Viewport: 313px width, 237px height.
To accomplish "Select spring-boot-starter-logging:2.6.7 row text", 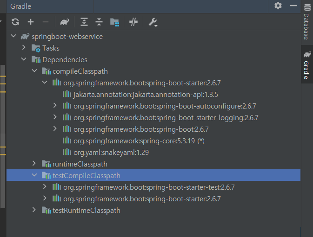I will tap(166, 118).
